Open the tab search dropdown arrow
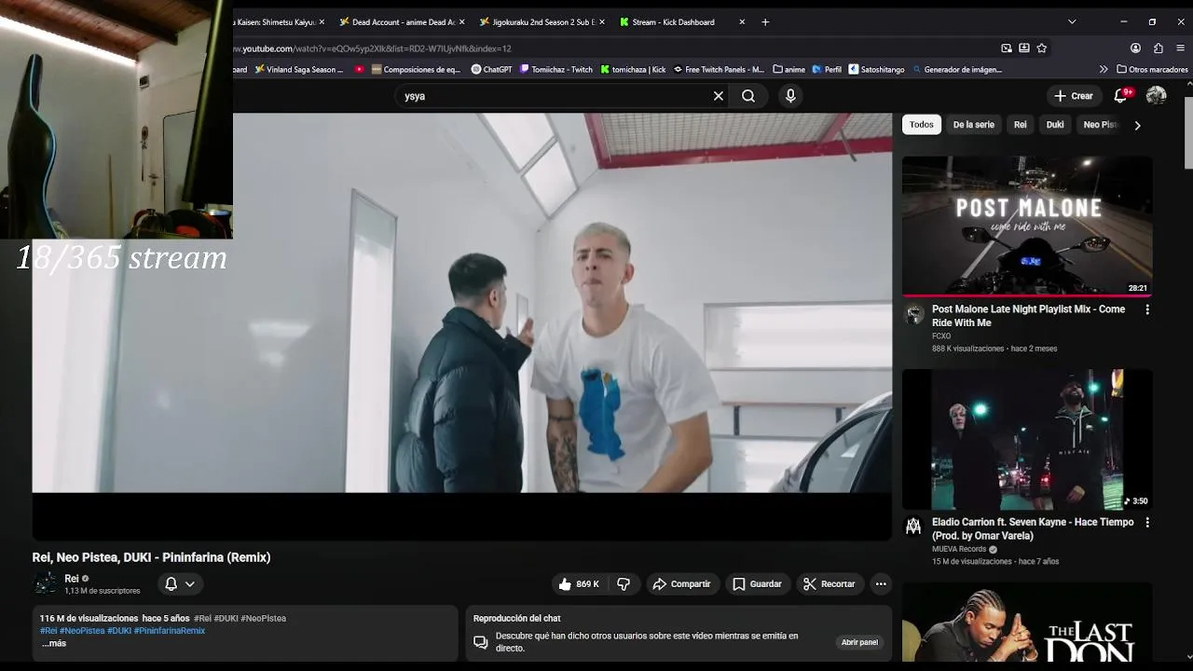1193x671 pixels. tap(1072, 22)
